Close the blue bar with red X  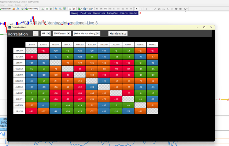(140, 13)
